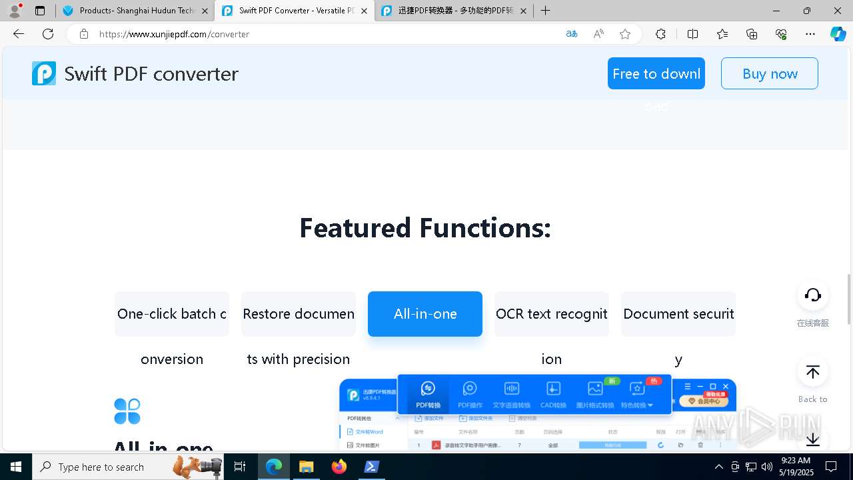
Task: Open the Collections icon
Action: [x=752, y=34]
